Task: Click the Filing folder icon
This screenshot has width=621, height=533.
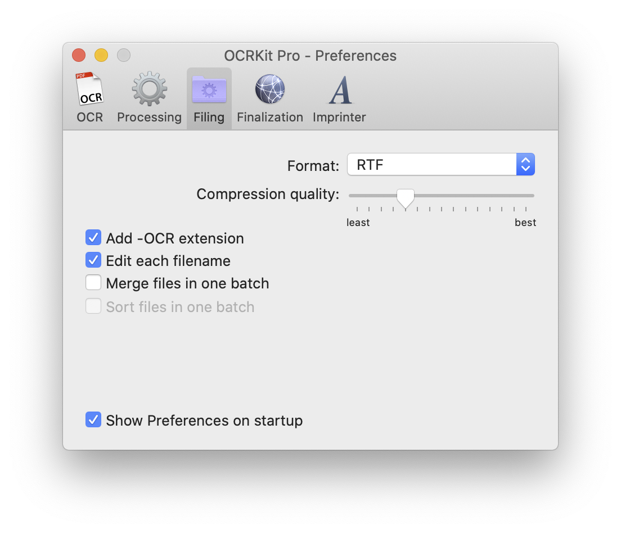Action: pos(209,89)
